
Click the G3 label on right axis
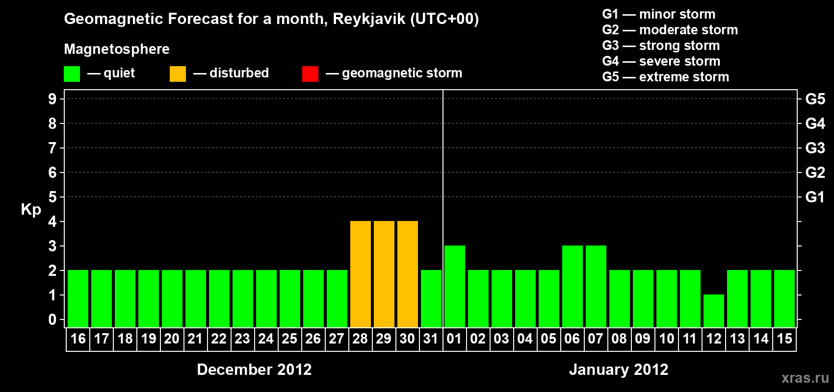[x=815, y=148]
